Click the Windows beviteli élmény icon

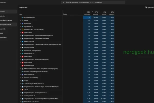23,78
